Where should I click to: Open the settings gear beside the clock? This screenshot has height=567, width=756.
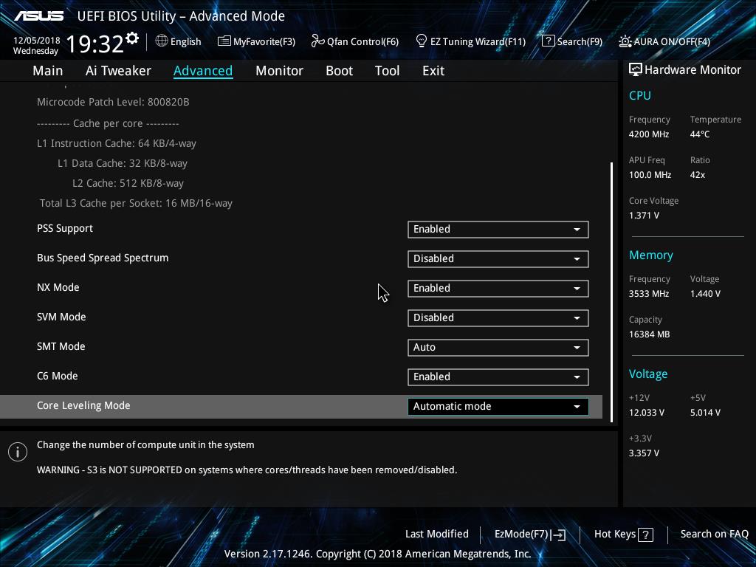point(132,38)
